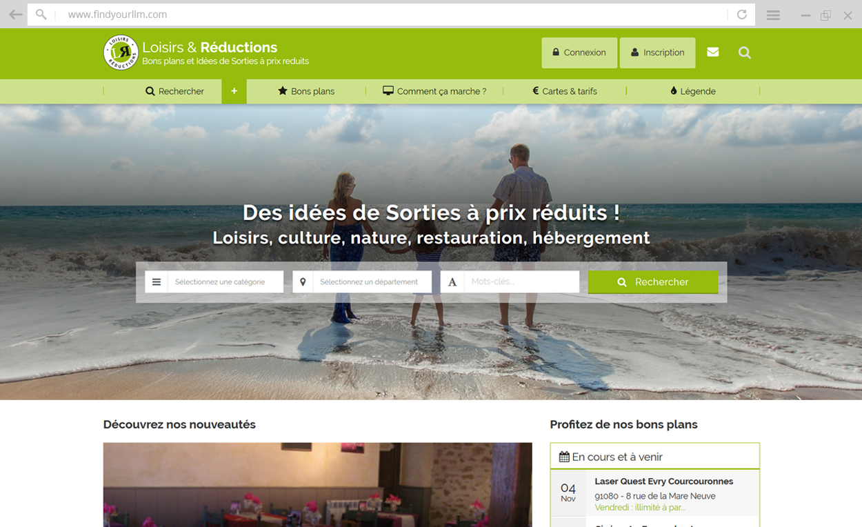The width and height of the screenshot is (862, 527).
Task: Open the Rechercher menu item
Action: 174,91
